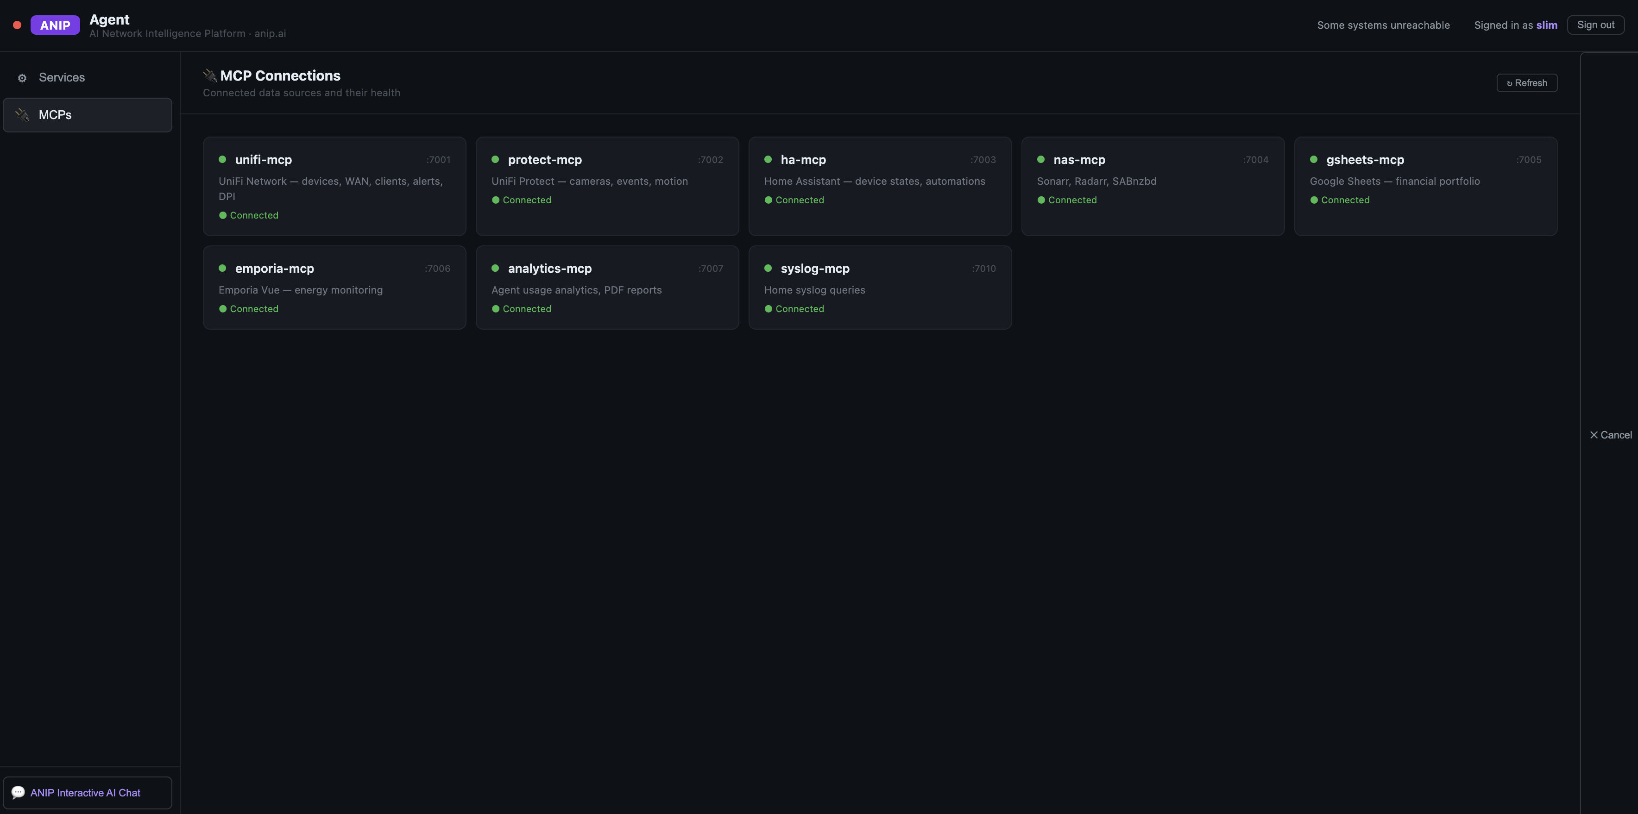Click Connected status on ha-mcp card
This screenshot has height=814, width=1638.
(x=794, y=200)
